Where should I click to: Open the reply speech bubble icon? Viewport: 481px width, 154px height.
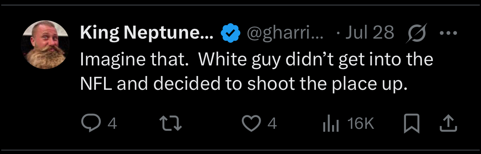(91, 124)
